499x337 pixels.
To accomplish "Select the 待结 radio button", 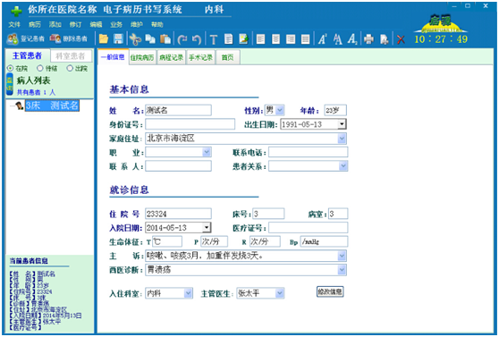I will (39, 68).
